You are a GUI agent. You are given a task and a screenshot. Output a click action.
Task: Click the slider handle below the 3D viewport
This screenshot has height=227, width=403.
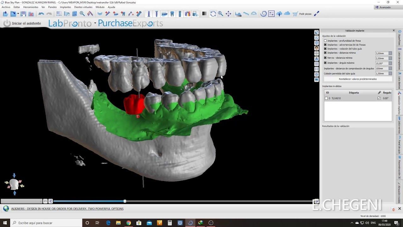(x=125, y=201)
